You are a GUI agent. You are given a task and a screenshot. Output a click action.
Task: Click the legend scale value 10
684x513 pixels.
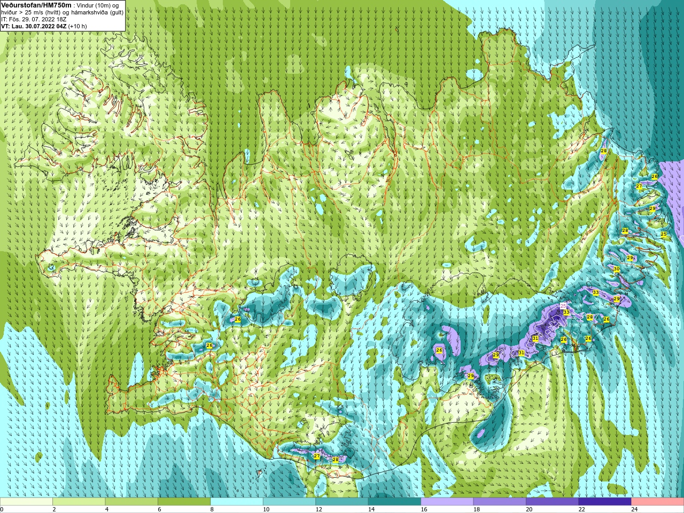(x=266, y=509)
